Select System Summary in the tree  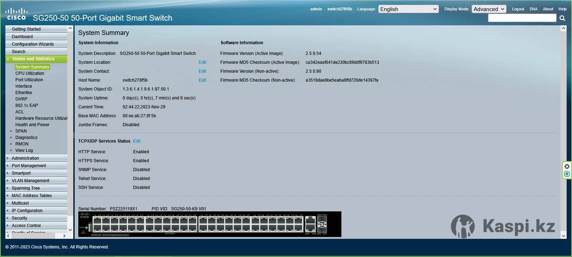[x=32, y=67]
